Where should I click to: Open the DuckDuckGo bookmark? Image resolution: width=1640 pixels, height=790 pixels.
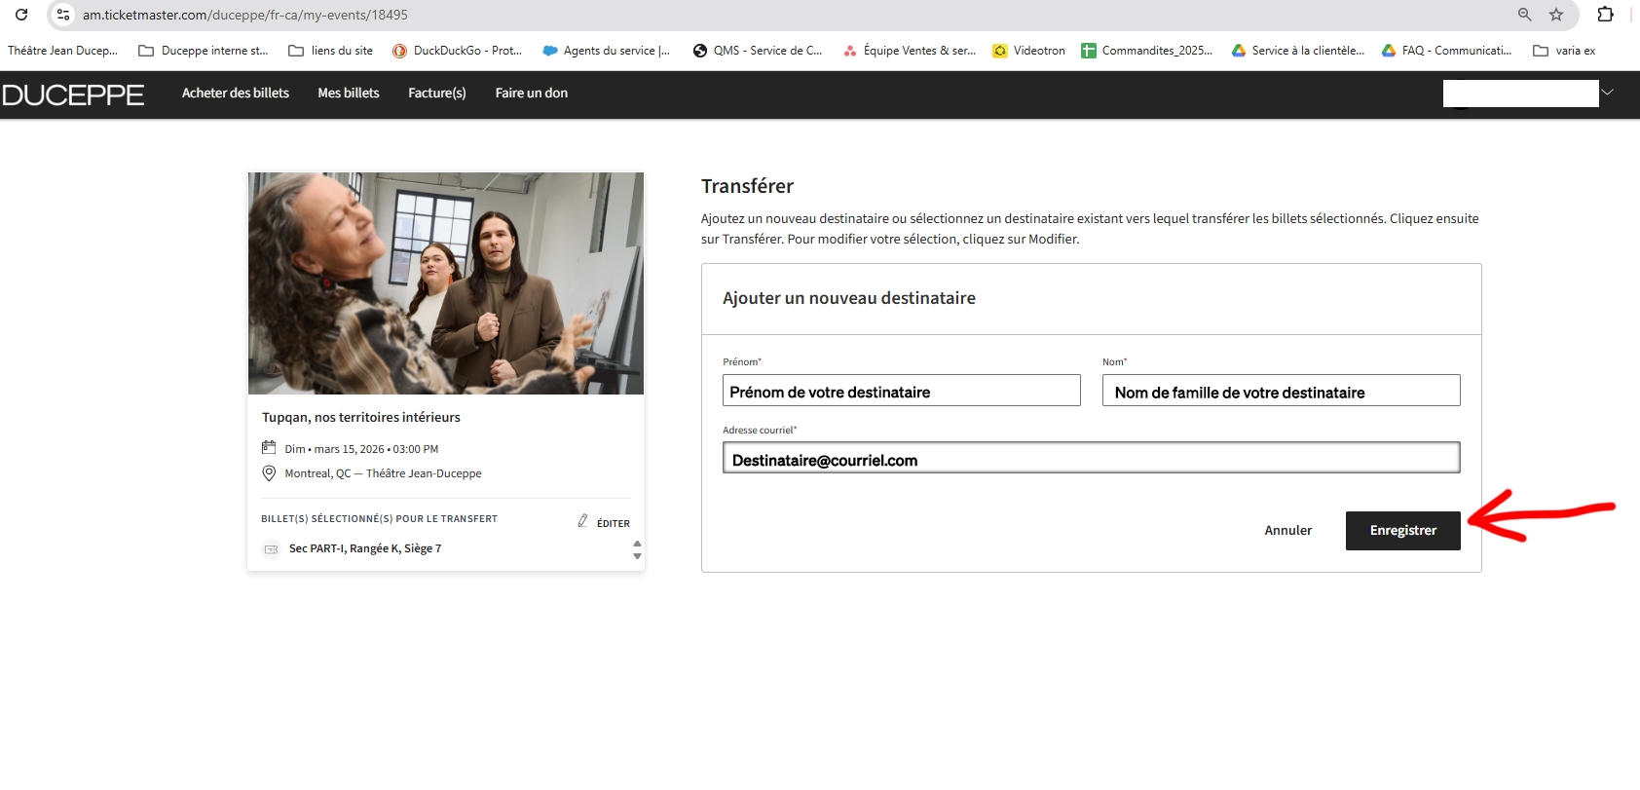click(x=457, y=51)
